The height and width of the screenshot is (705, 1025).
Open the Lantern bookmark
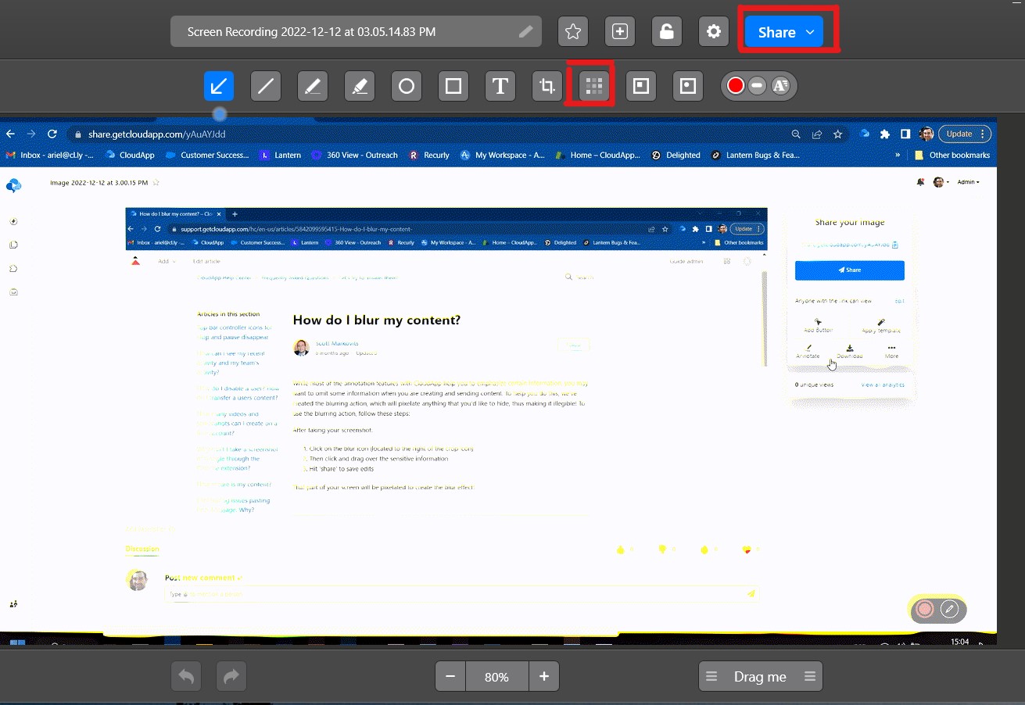coord(281,155)
